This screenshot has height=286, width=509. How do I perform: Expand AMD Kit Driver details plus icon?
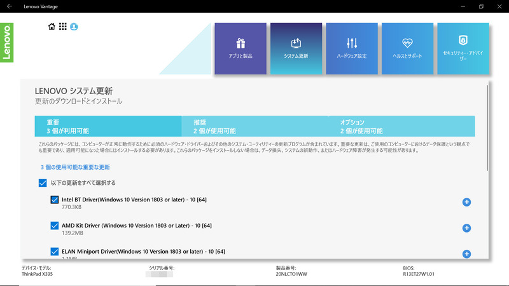[466, 228]
